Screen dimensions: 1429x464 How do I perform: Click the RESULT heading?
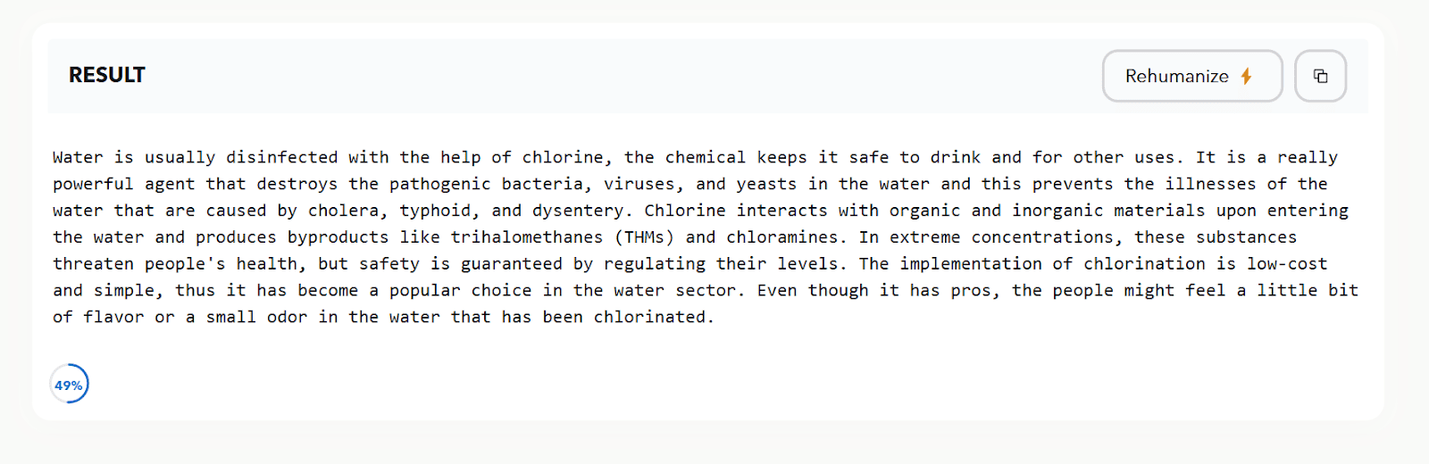pyautogui.click(x=106, y=75)
